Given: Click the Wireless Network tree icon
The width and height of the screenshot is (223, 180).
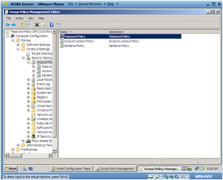Looking at the screenshot, I should coord(33,119).
